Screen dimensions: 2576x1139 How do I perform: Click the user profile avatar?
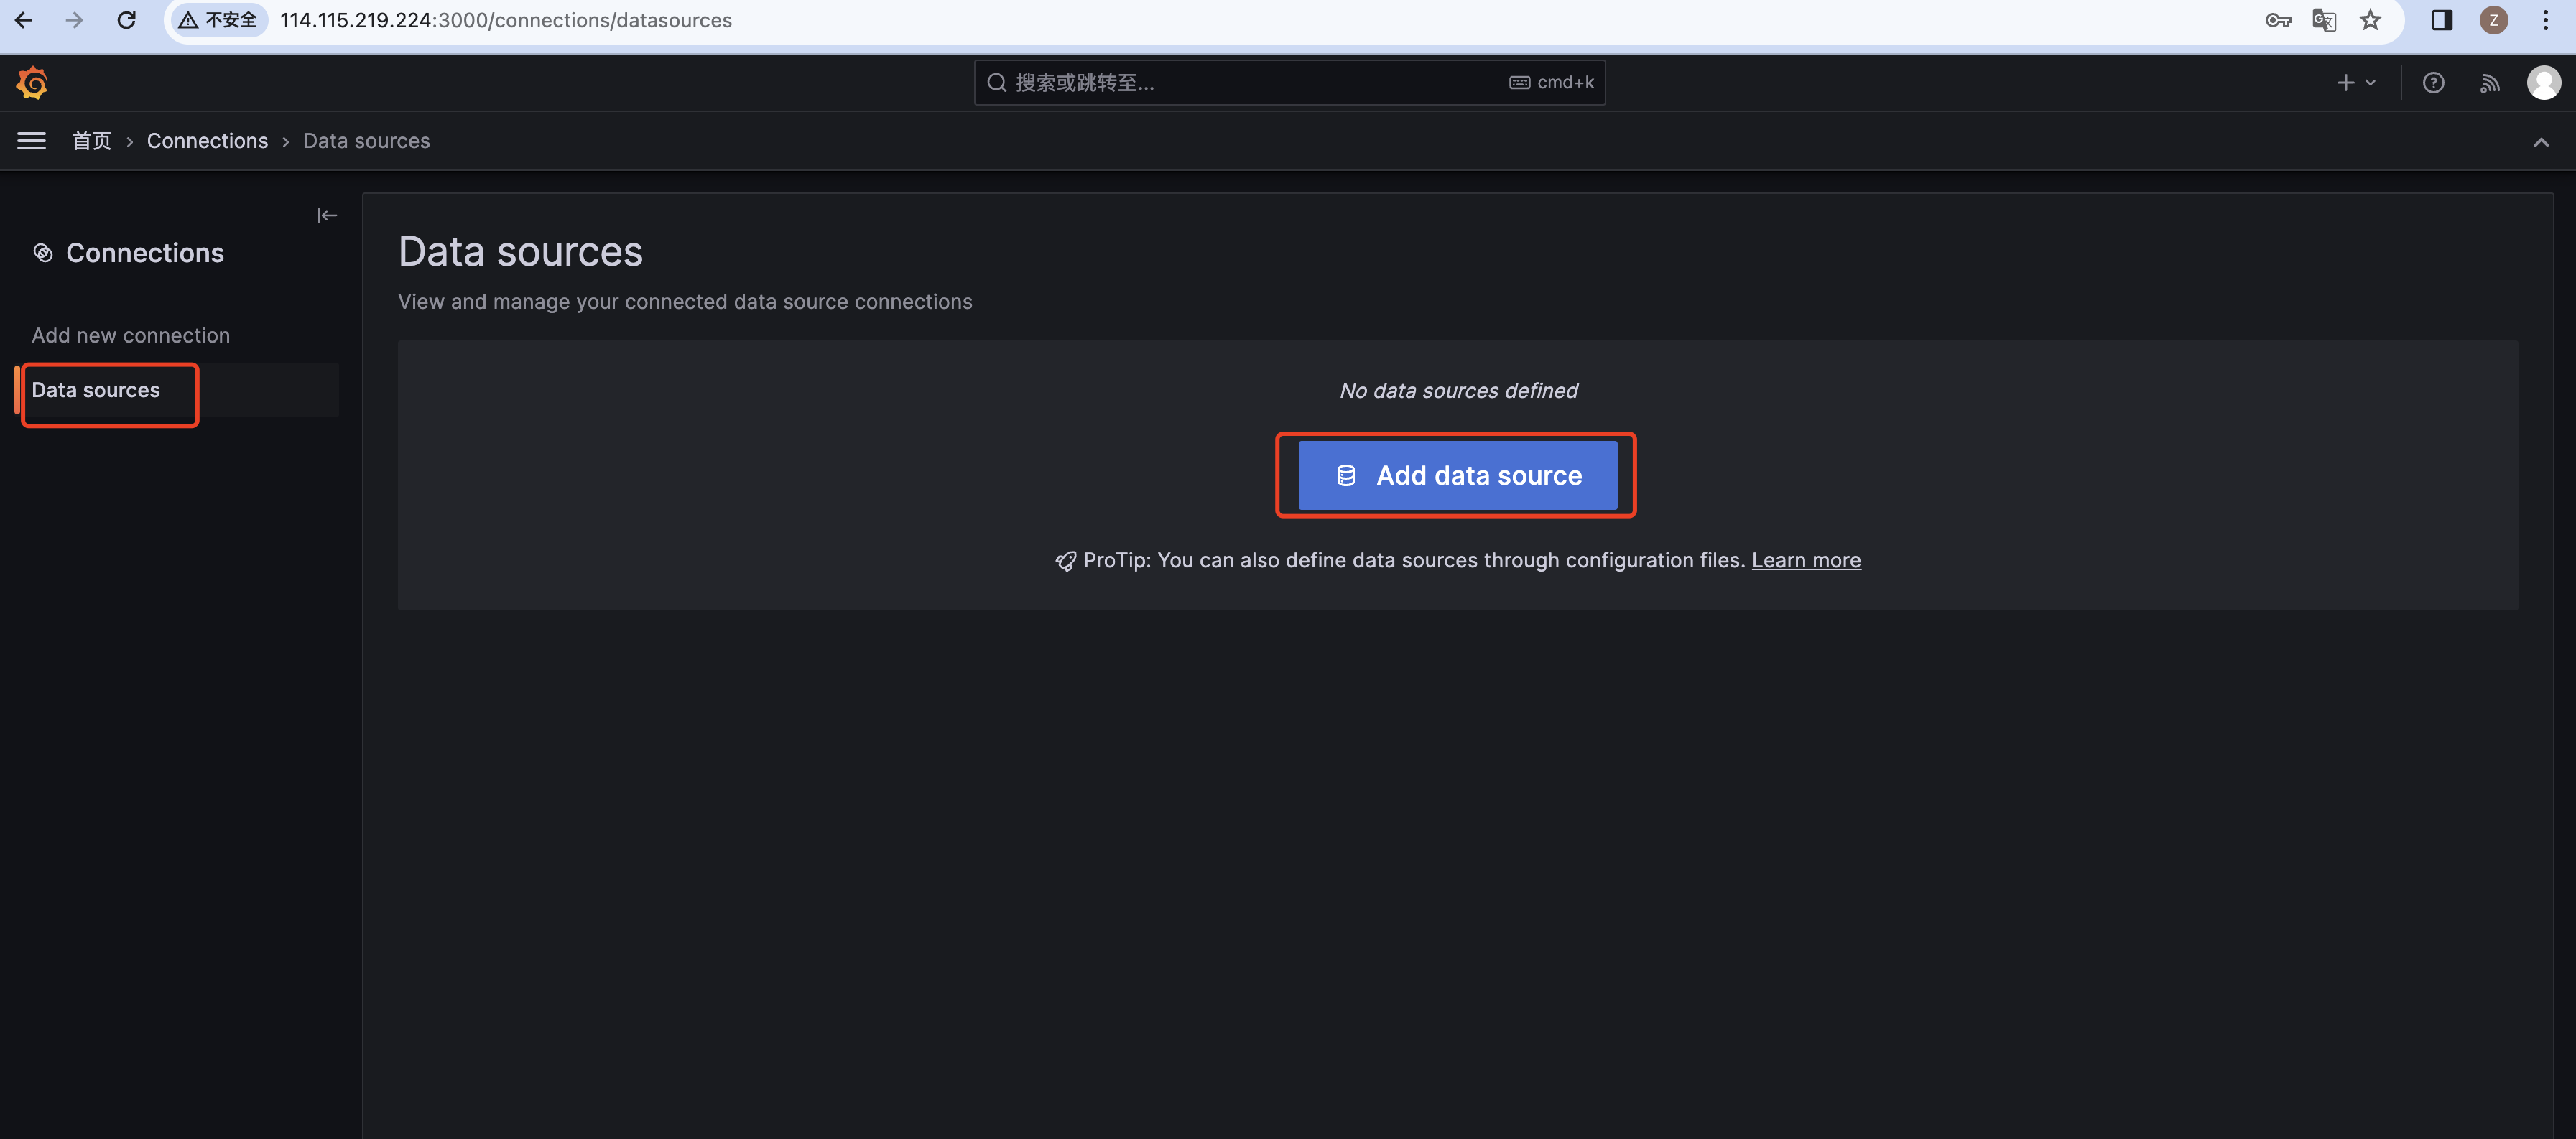pos(2543,83)
